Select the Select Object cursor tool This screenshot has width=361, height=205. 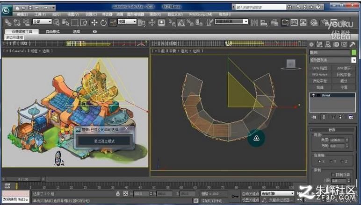(x=57, y=22)
